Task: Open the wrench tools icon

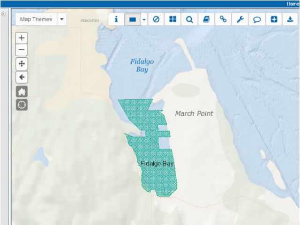Action: tap(240, 19)
